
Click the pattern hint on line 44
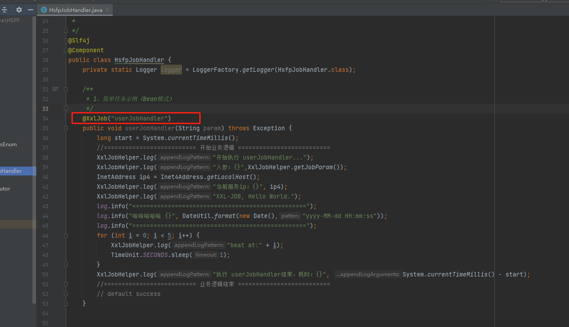pos(290,216)
